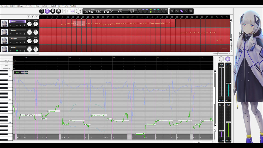
Task: Open the トラック(R) menu
Action: [28, 6]
